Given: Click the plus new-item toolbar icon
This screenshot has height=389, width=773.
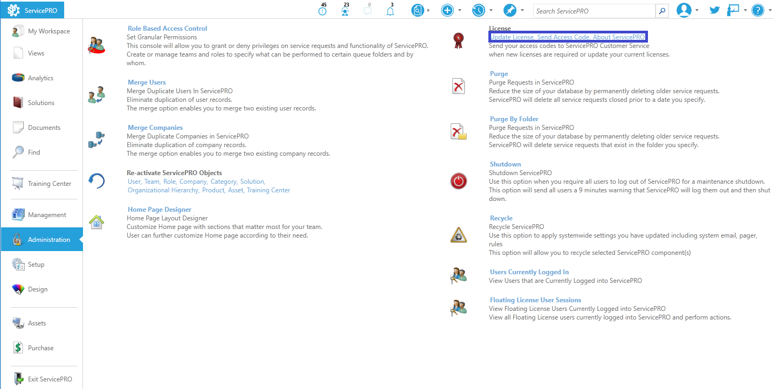Looking at the screenshot, I should 447,10.
